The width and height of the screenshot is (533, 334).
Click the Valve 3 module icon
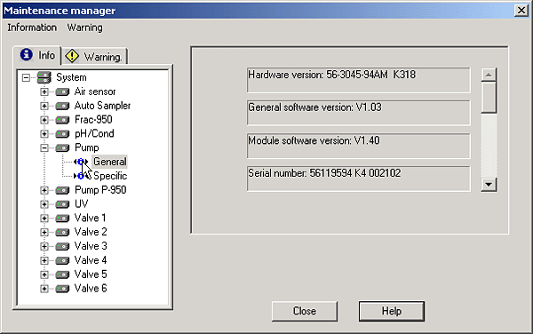62,246
